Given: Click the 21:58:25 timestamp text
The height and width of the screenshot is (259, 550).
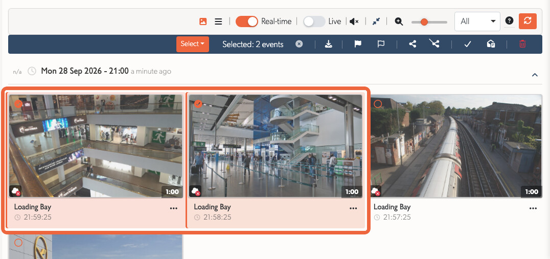Looking at the screenshot, I should (217, 217).
